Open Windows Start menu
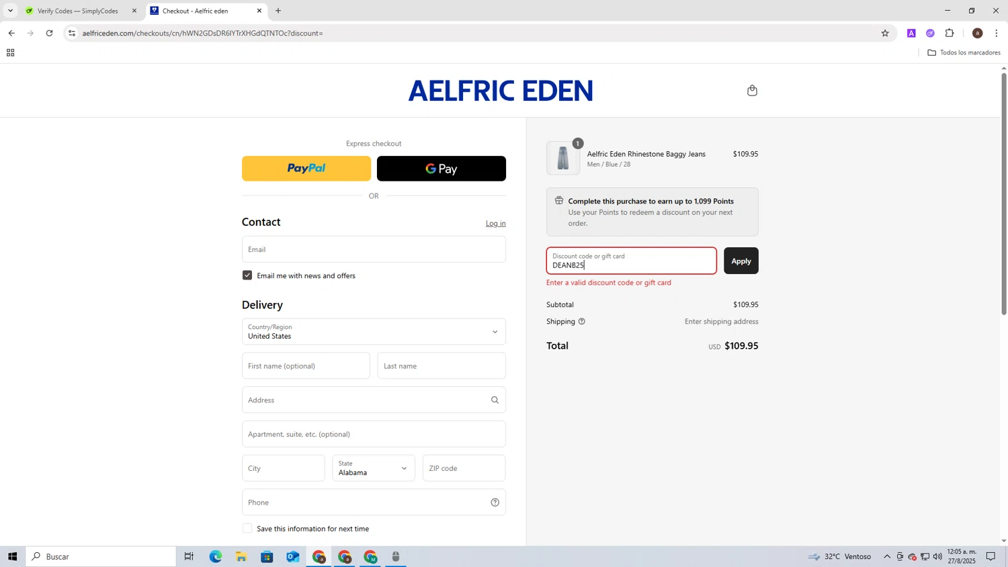Screen dimensions: 1008x567 coord(12,556)
